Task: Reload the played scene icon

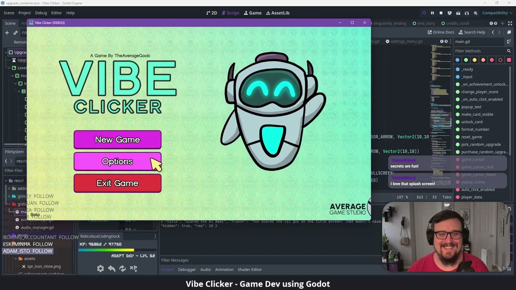Action: coord(424,13)
